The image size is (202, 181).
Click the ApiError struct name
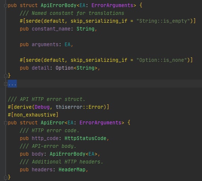tap(53, 123)
